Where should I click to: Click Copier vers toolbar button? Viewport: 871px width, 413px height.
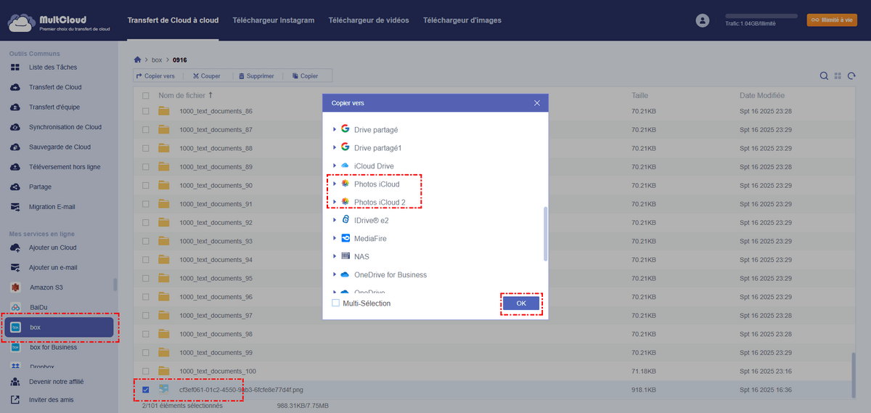[155, 75]
